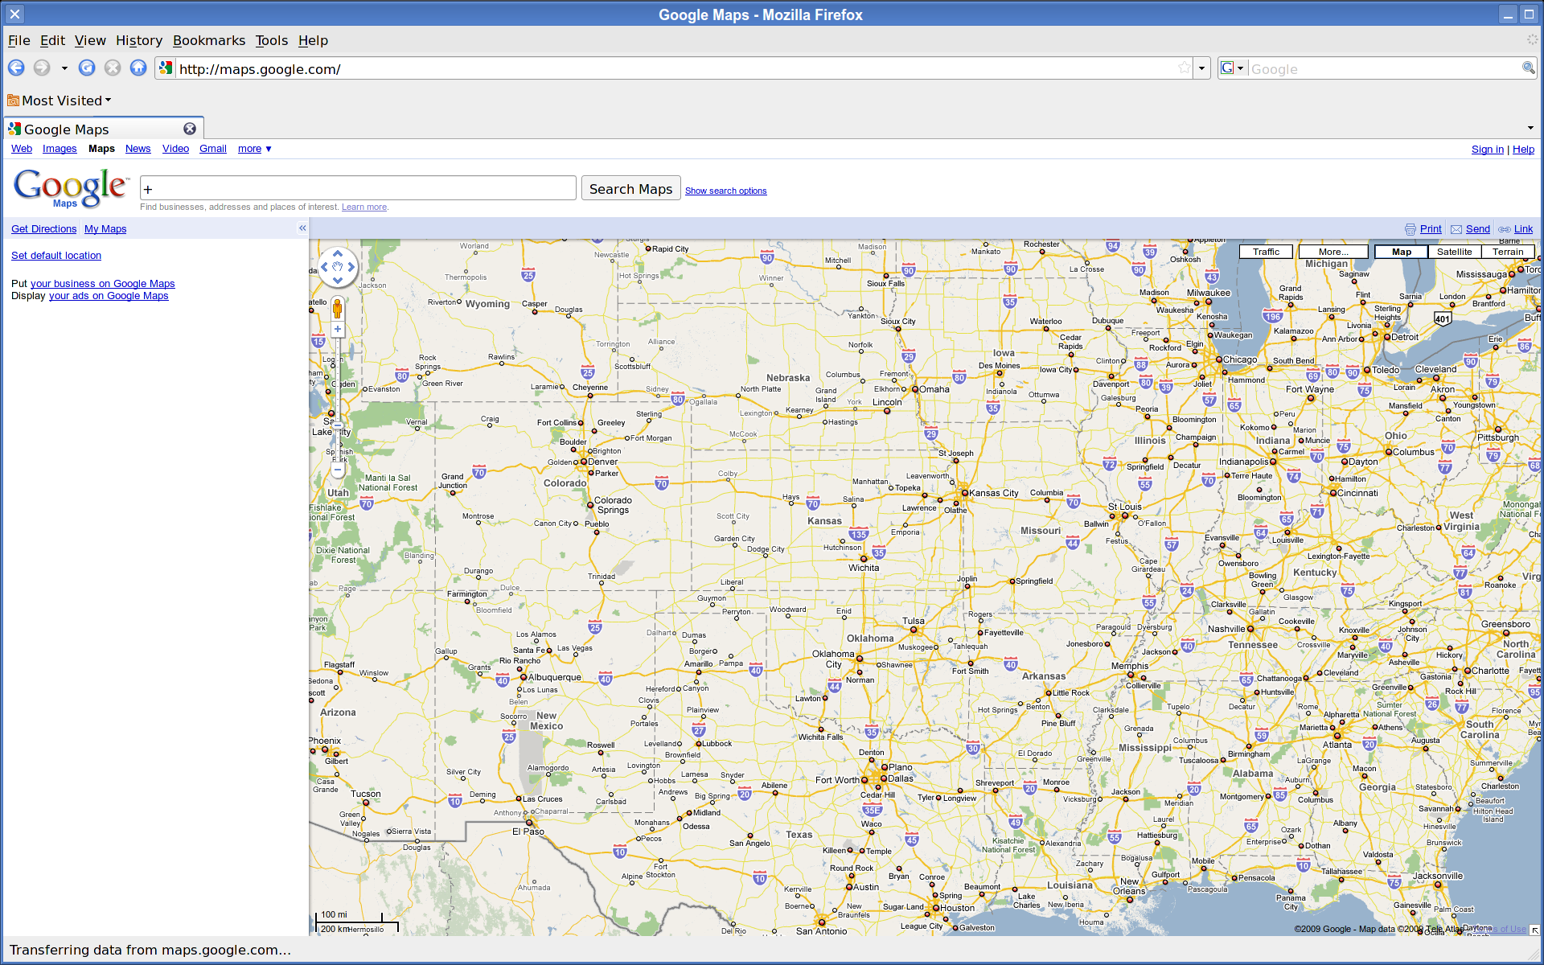Screen dimensions: 1544x965
Task: Pan the map right with the arrow
Action: click(351, 267)
